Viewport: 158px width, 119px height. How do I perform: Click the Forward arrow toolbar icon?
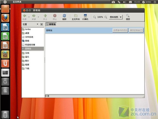pyautogui.click(x=34, y=16)
